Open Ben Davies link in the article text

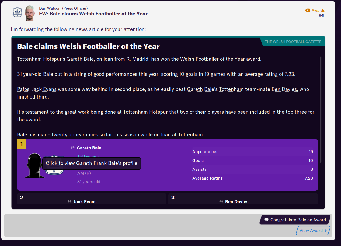284,89
